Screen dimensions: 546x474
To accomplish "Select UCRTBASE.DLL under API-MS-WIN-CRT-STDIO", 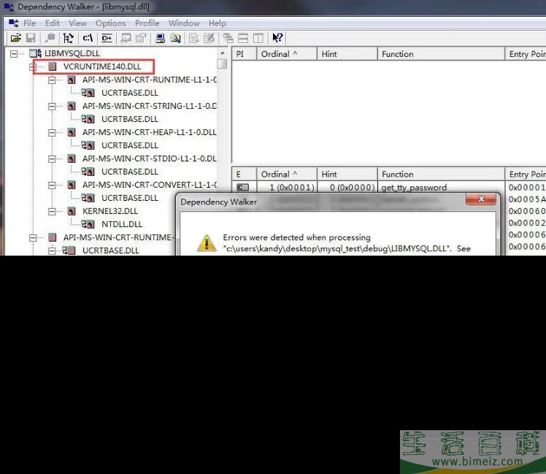I will (129, 172).
